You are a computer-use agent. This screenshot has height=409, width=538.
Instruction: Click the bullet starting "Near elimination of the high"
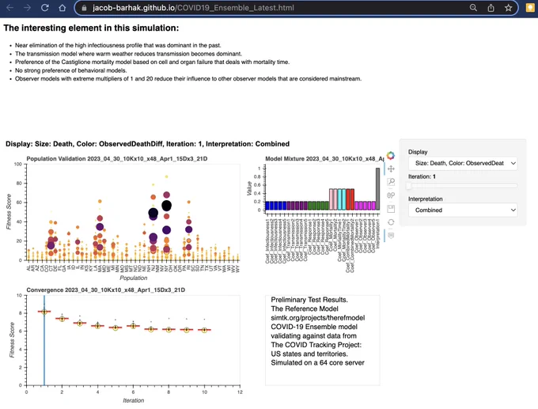(118, 45)
